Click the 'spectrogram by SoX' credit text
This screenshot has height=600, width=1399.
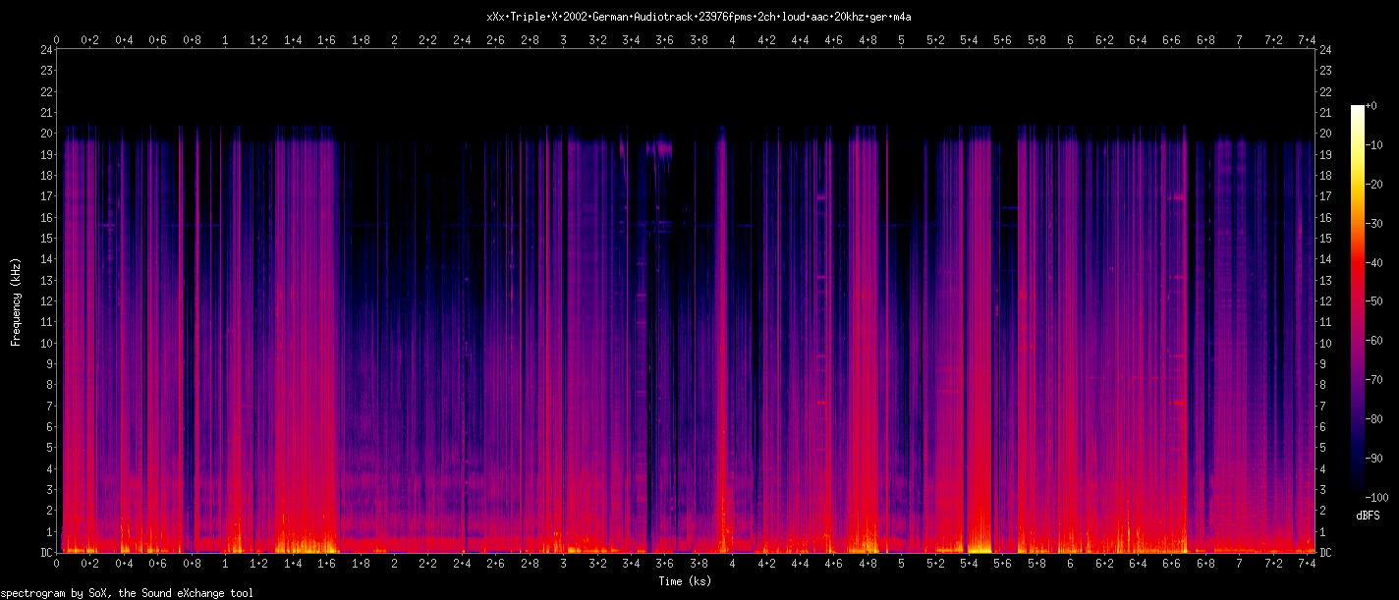pyautogui.click(x=127, y=593)
